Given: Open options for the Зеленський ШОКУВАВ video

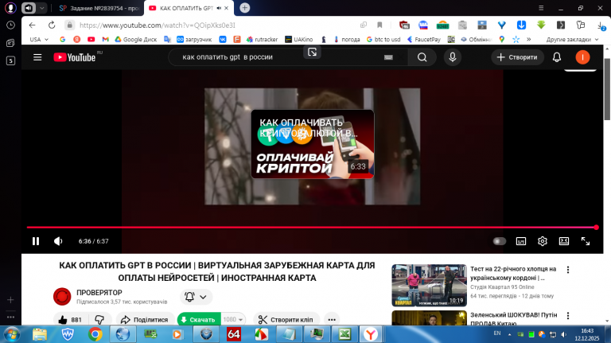Looking at the screenshot, I should [568, 316].
